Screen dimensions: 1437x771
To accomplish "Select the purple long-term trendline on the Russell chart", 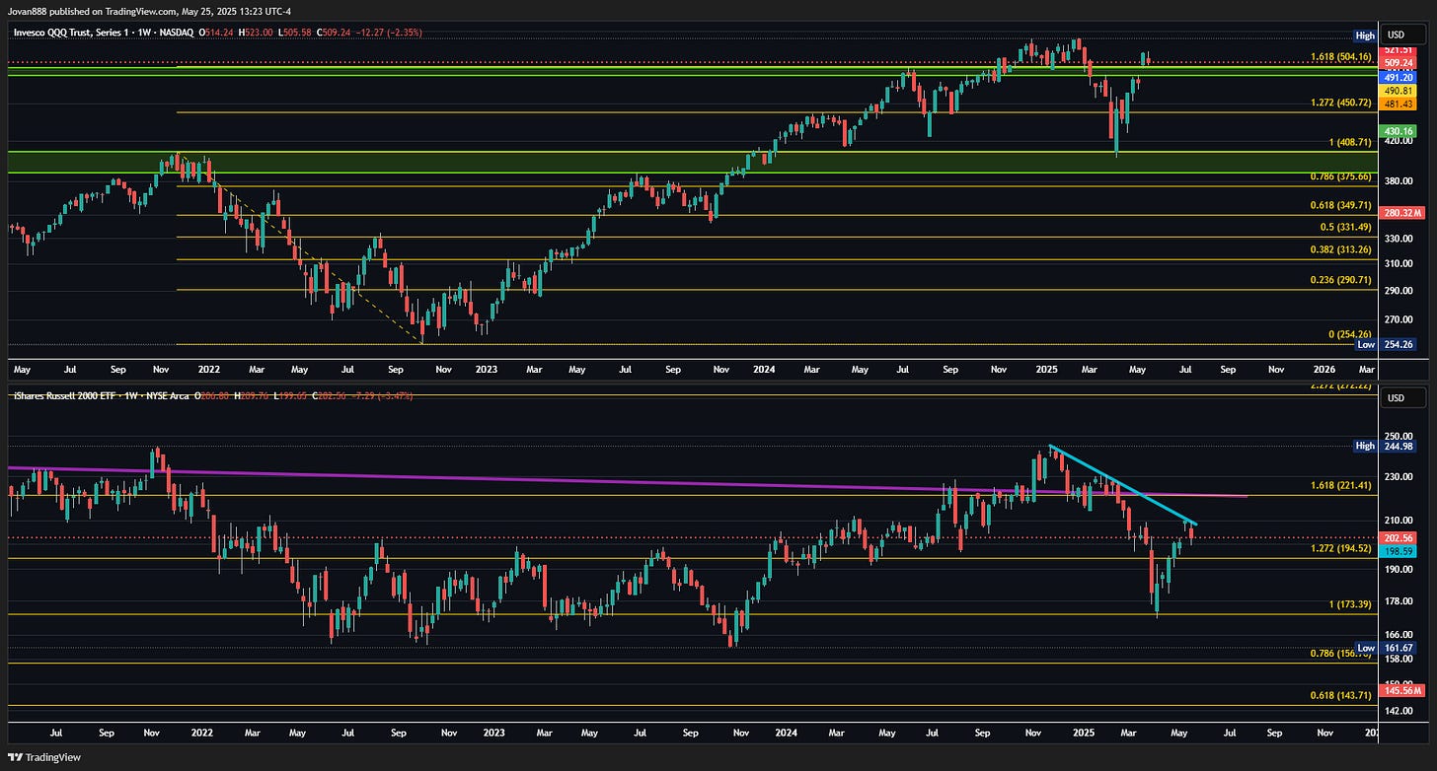I will (628, 481).
